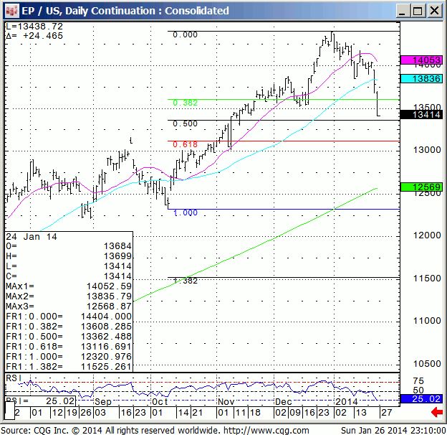
Task: Click the 11500 price axis label
Action: pyautogui.click(x=427, y=279)
